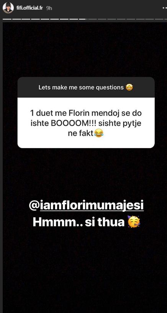Tap the black story background below the caption

[x=84, y=270]
